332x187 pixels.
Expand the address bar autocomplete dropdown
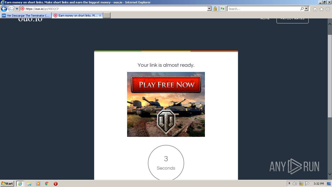pos(209,9)
